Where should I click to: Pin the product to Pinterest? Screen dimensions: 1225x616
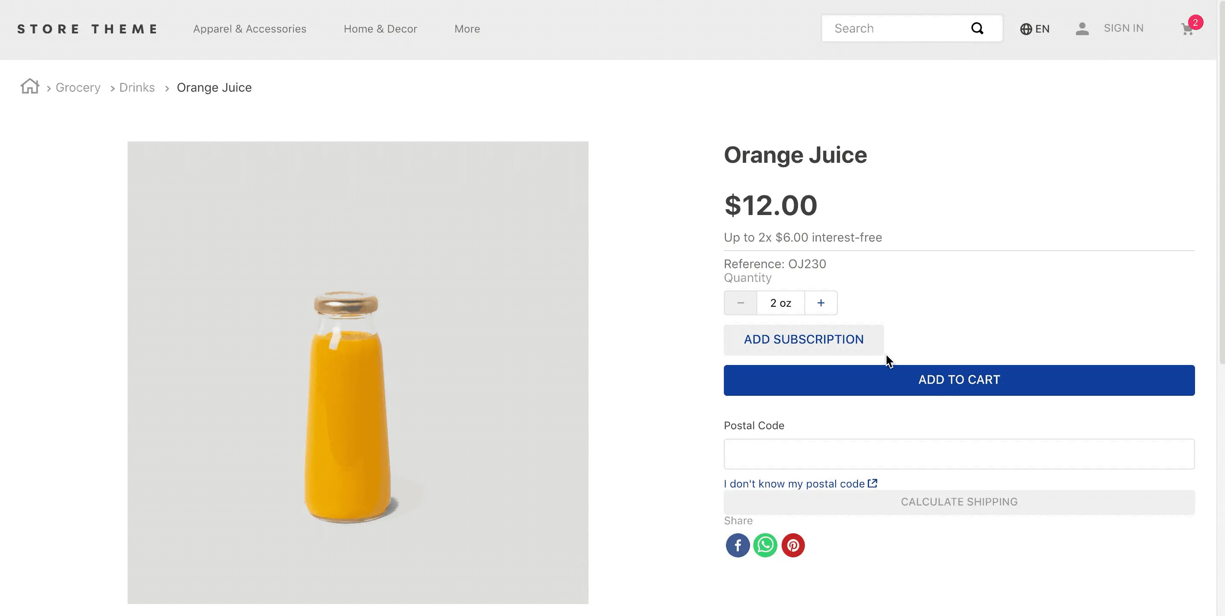click(x=793, y=545)
